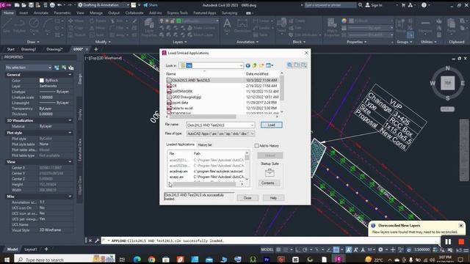Open the File name combo box
Image resolution: width=470 pixels, height=264 pixels.
coord(220,125)
